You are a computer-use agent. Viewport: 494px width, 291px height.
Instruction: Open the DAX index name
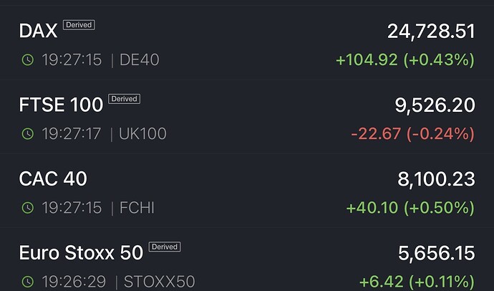(38, 31)
